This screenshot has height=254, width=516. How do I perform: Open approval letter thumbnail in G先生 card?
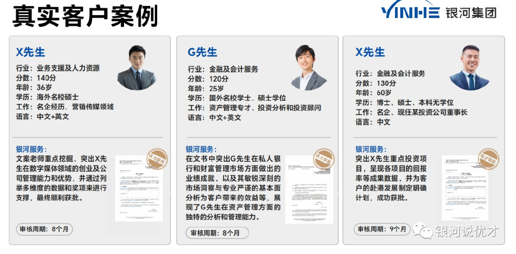coord(309,190)
